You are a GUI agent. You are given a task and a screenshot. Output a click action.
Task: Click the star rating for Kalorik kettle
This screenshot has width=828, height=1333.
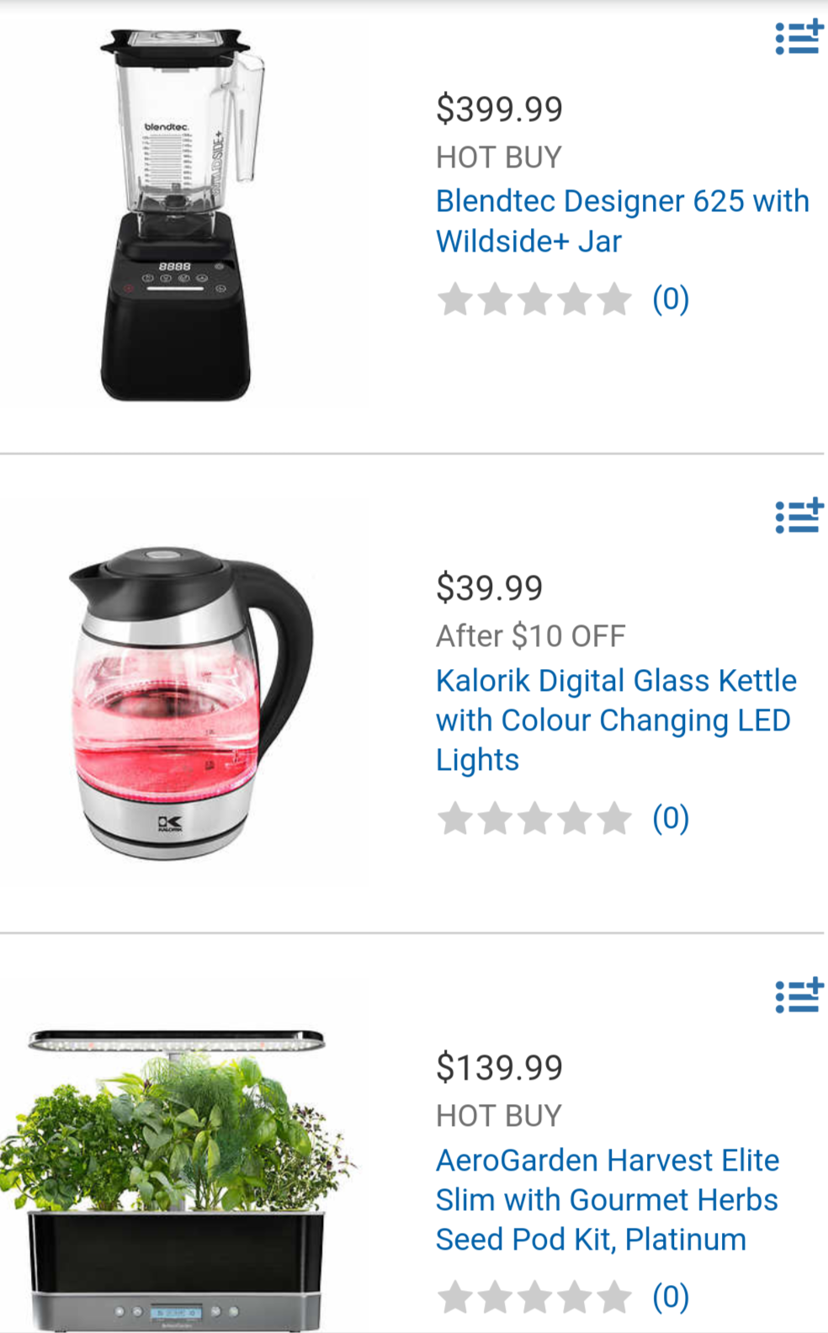click(534, 818)
